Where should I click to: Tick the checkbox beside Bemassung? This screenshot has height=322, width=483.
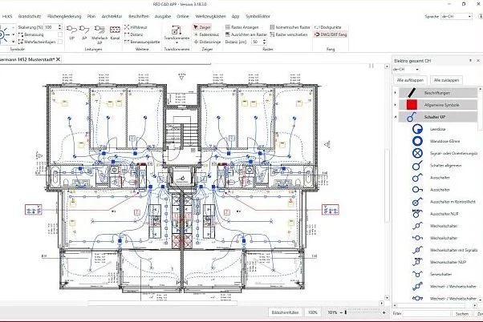(x=60, y=34)
